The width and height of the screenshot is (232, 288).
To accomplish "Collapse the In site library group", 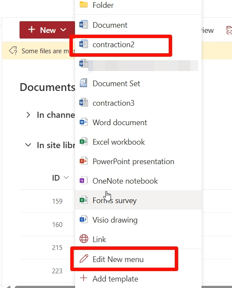I will 28,145.
